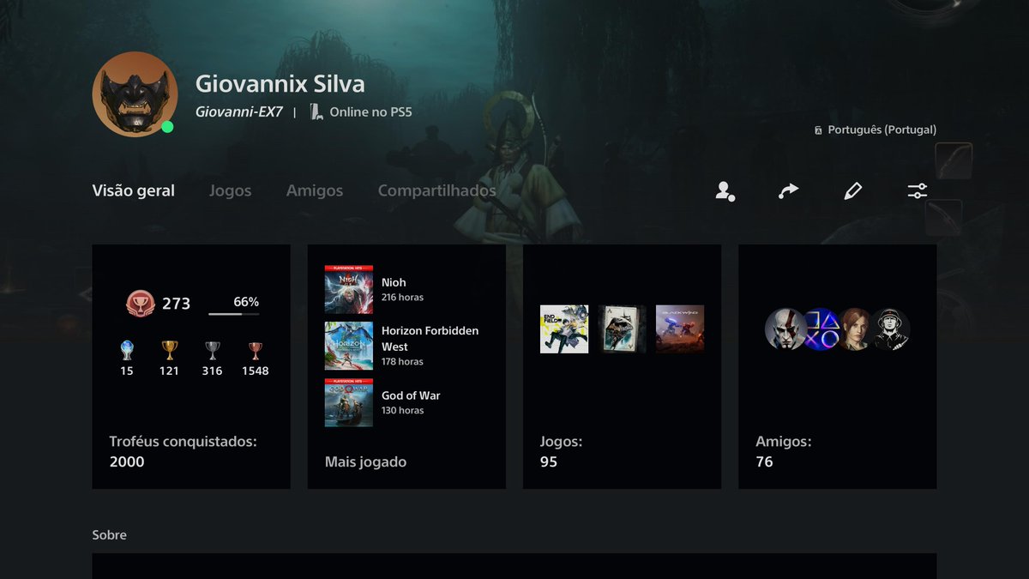Click the 2000 trophies total number
Screen dimensions: 1029x579
click(127, 462)
